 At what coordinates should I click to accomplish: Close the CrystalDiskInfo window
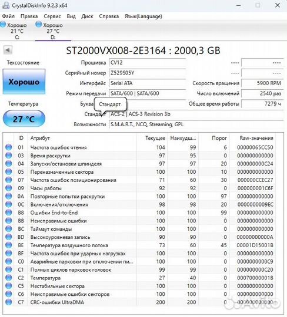coord(278,5)
